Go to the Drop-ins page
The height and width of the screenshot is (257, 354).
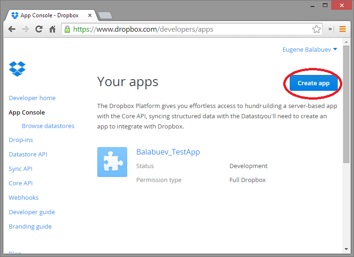click(x=21, y=140)
